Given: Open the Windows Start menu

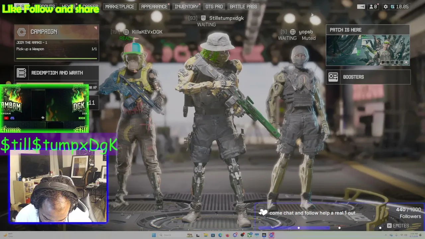Looking at the screenshot, I should click(154, 235).
